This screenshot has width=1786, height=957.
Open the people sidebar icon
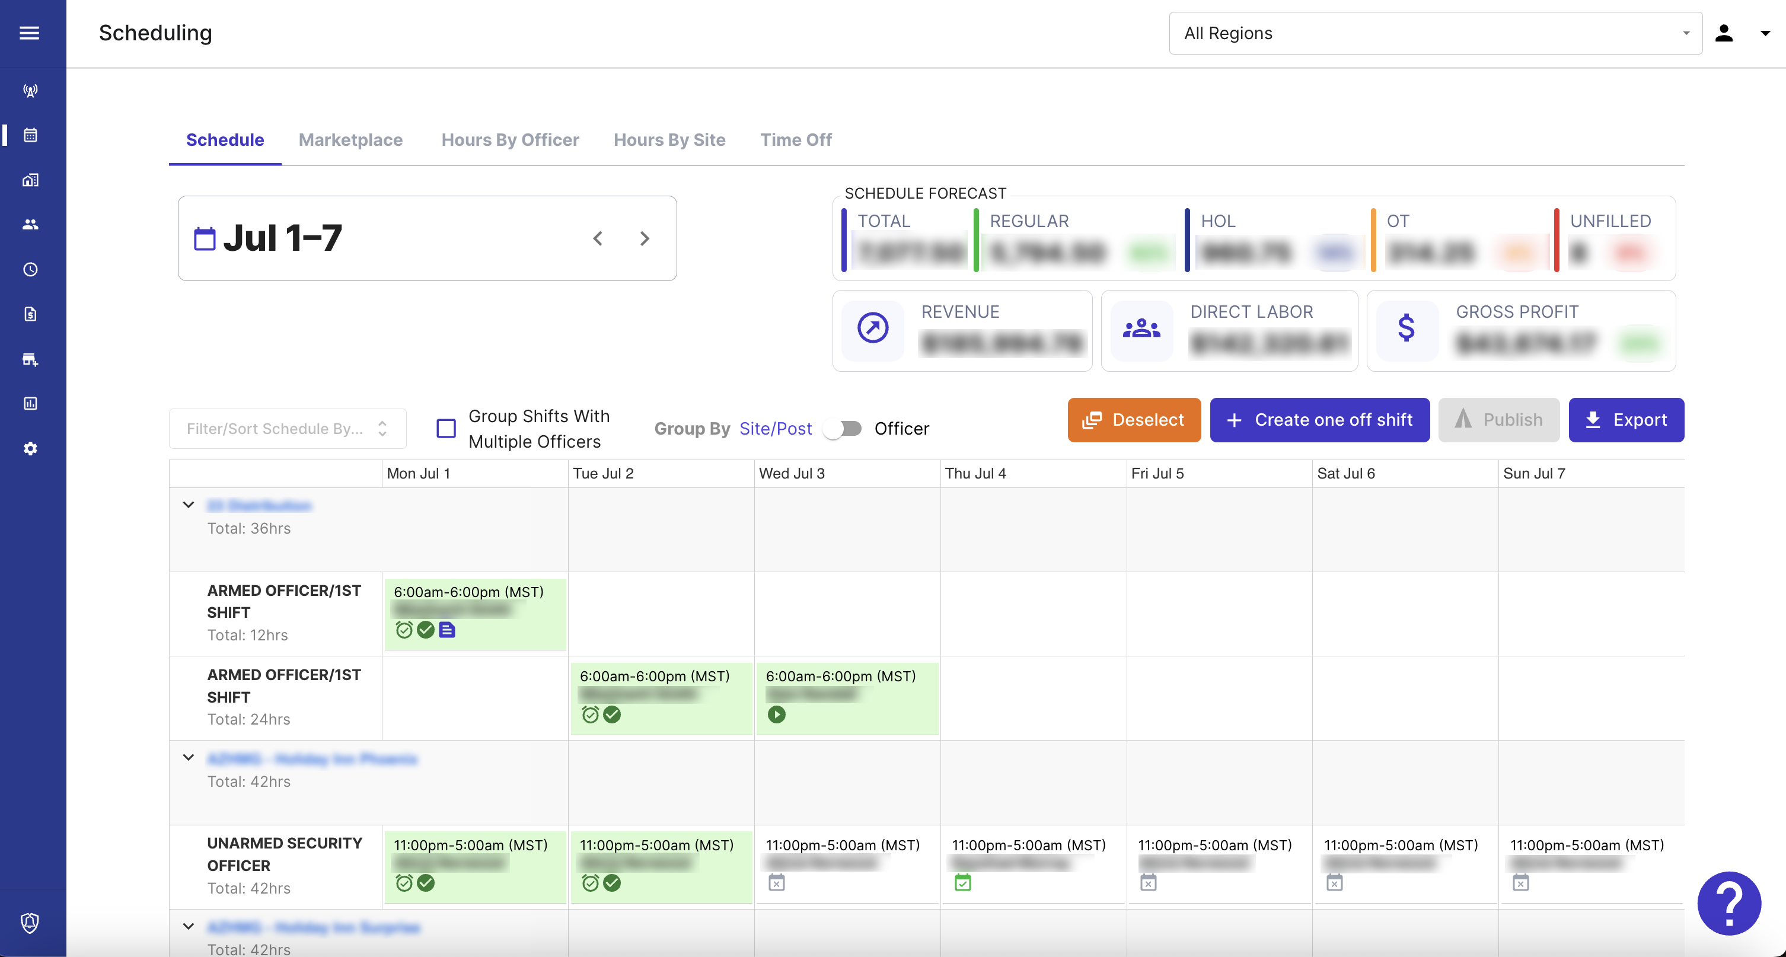[x=30, y=225]
